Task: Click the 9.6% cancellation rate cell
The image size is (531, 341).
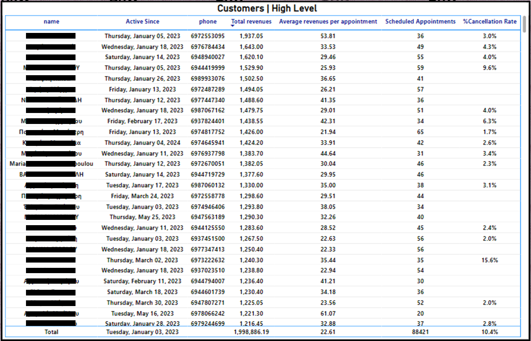Action: (490, 68)
